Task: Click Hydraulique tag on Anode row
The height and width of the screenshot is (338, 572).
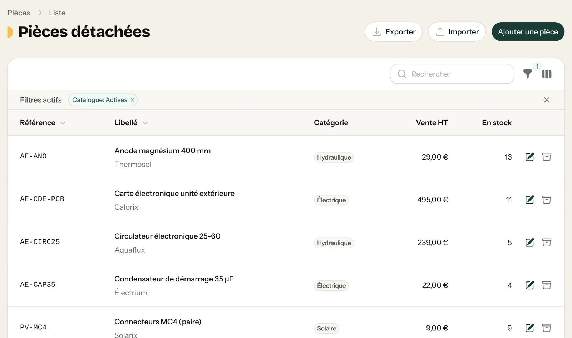Action: click(334, 157)
